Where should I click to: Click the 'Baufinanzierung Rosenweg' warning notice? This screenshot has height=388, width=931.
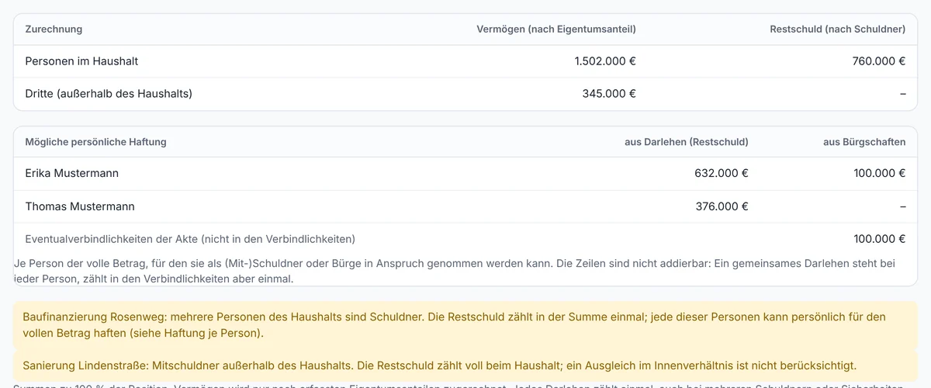[465, 325]
